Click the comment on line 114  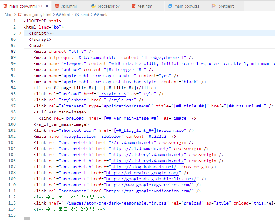point(69,209)
